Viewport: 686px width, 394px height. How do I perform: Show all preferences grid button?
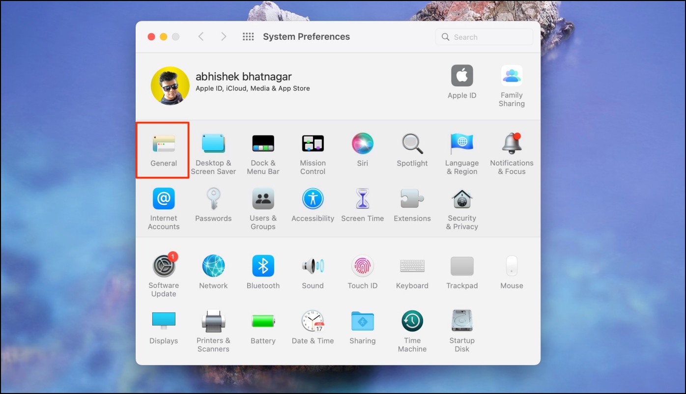click(x=248, y=36)
